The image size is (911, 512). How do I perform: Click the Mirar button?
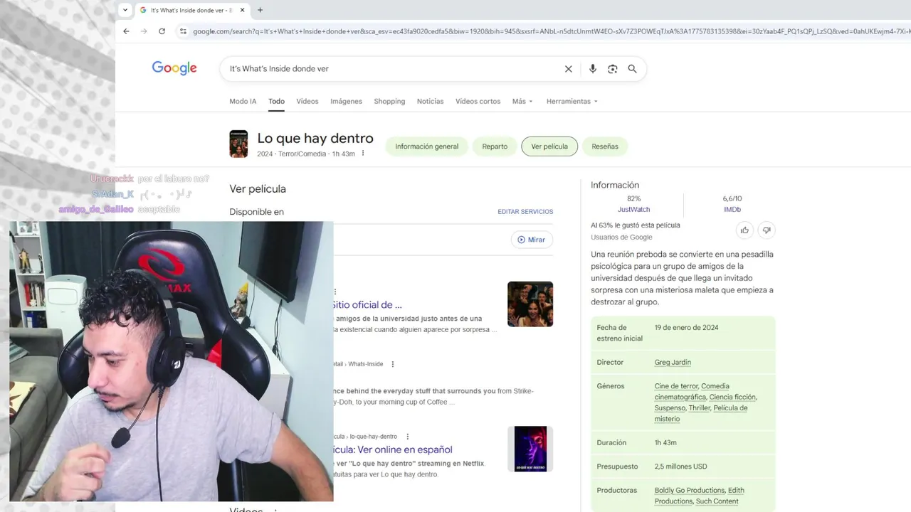tap(532, 240)
